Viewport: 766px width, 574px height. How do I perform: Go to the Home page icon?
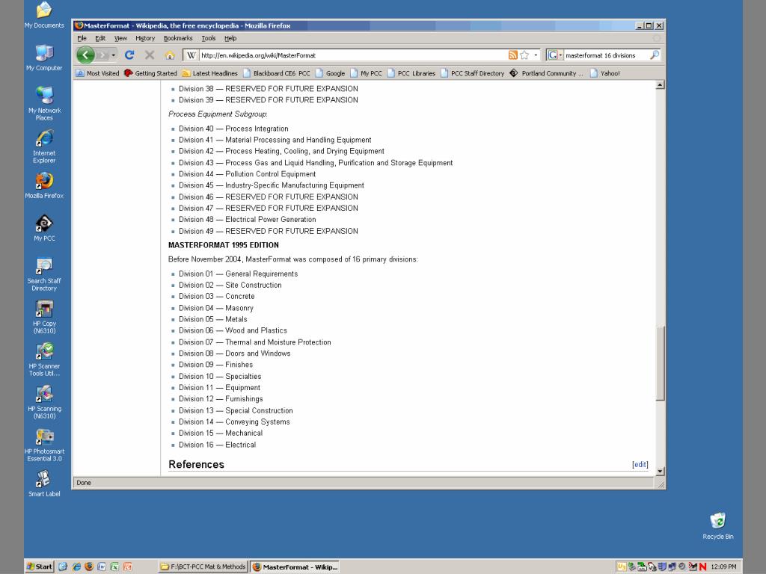pos(169,55)
